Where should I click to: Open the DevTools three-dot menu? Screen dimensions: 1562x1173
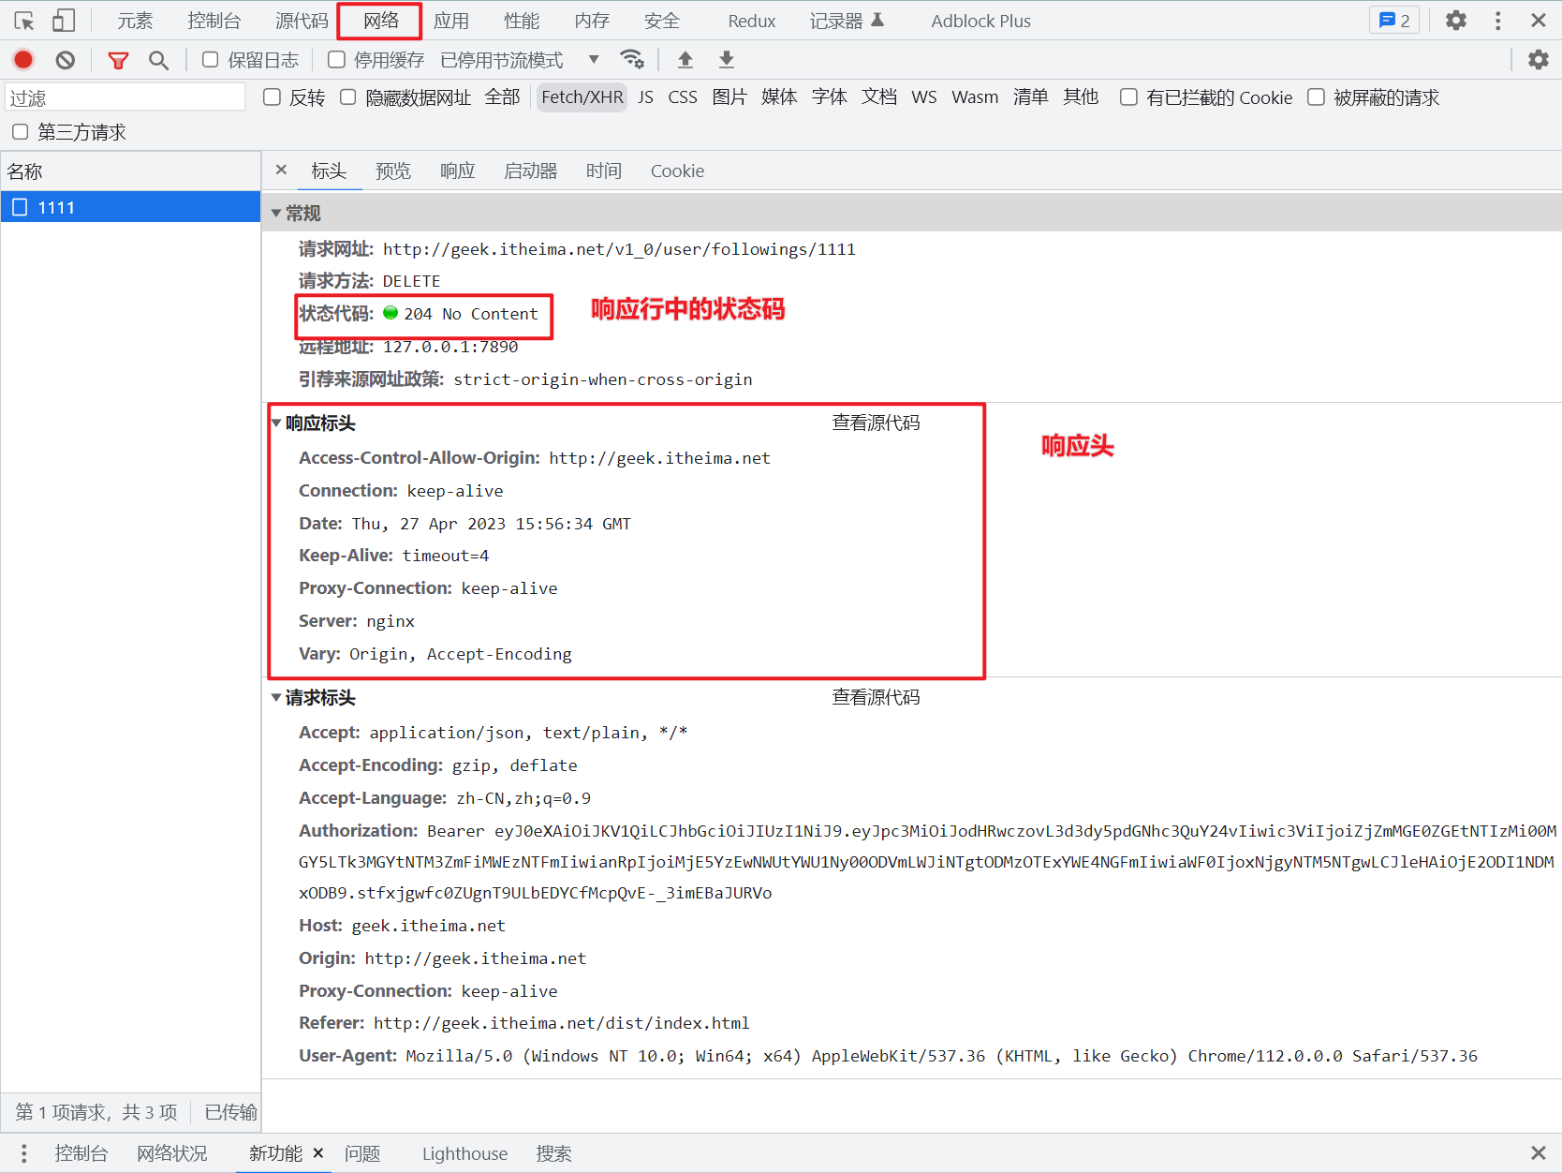click(1498, 21)
